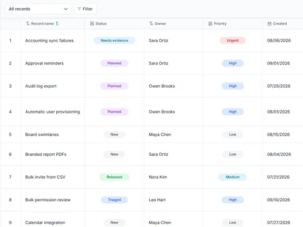Open the Branded report PDFs record
This screenshot has height=227, width=303.
tap(45, 154)
